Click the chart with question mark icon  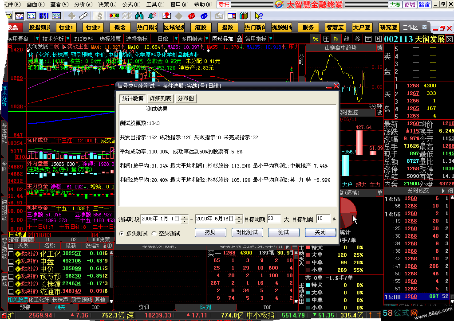166,16
